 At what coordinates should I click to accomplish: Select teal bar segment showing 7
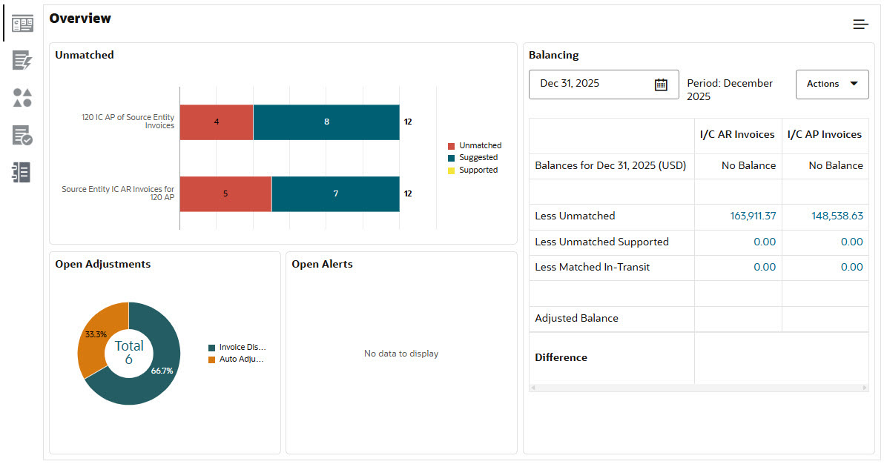pos(335,194)
